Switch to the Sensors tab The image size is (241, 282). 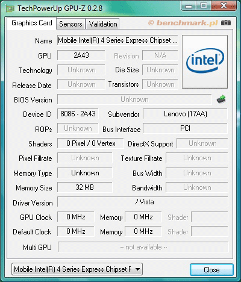click(70, 24)
